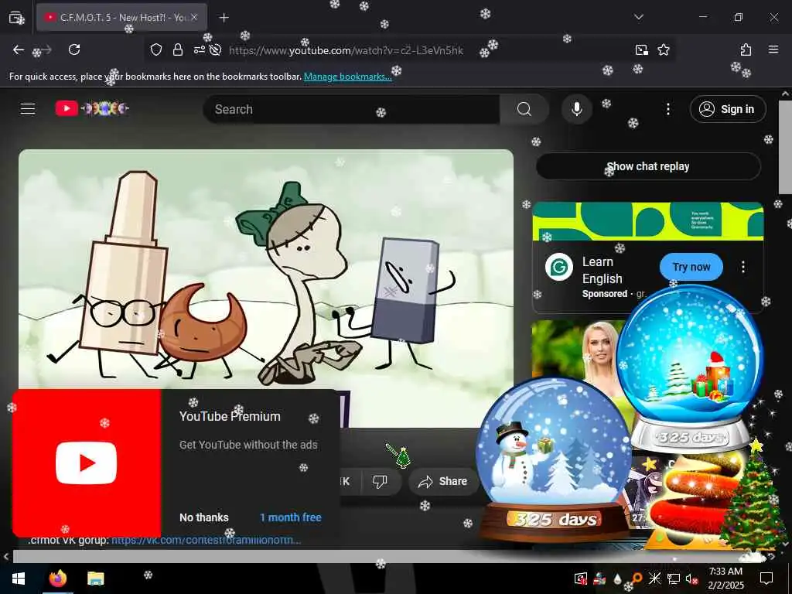Open the ad options three-dot menu
The width and height of the screenshot is (792, 594).
pos(743,267)
